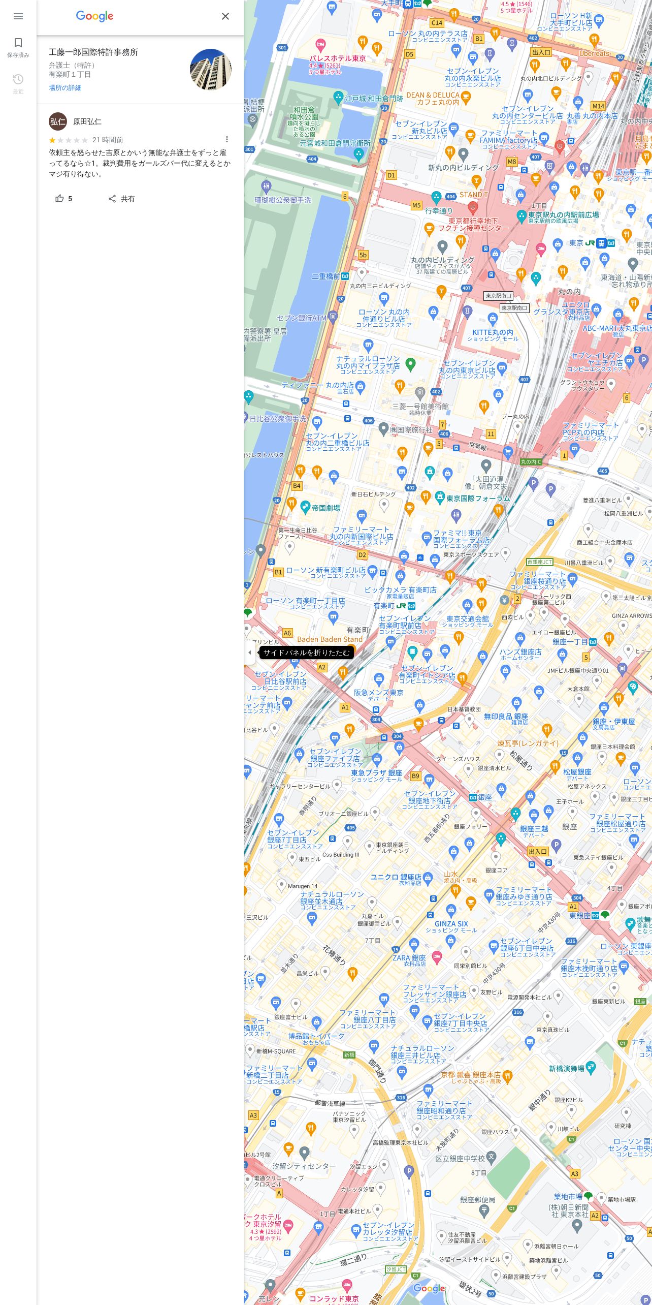Click 歌舞伎座 theater marker at map edge

[x=630, y=923]
